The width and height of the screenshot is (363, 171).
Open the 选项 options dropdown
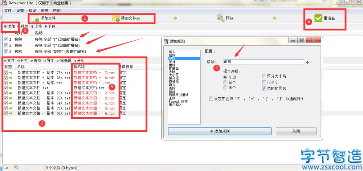click(x=36, y=61)
